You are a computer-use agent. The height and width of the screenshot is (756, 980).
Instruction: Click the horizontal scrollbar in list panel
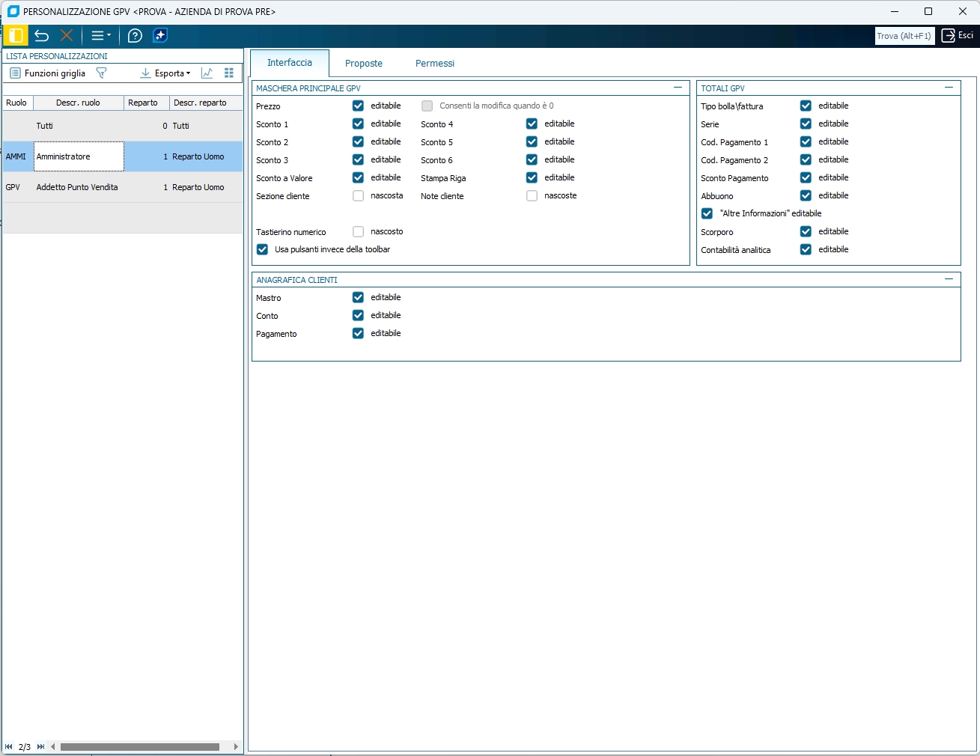[140, 746]
